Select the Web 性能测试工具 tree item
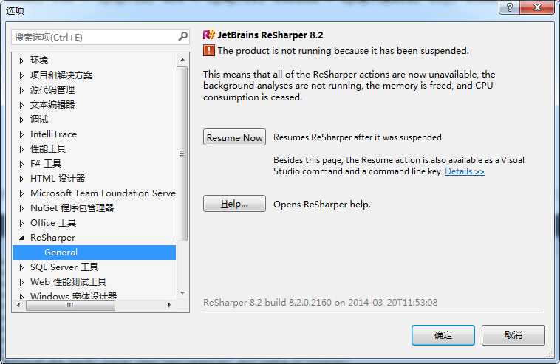The height and width of the screenshot is (364, 560). (x=68, y=282)
